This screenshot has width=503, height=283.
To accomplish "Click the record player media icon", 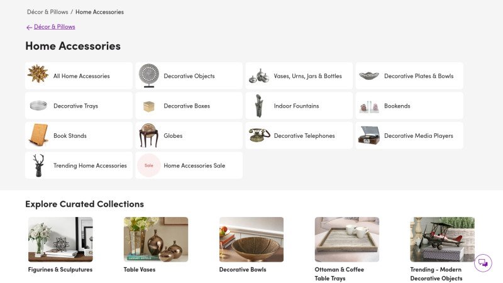I will pyautogui.click(x=368, y=135).
